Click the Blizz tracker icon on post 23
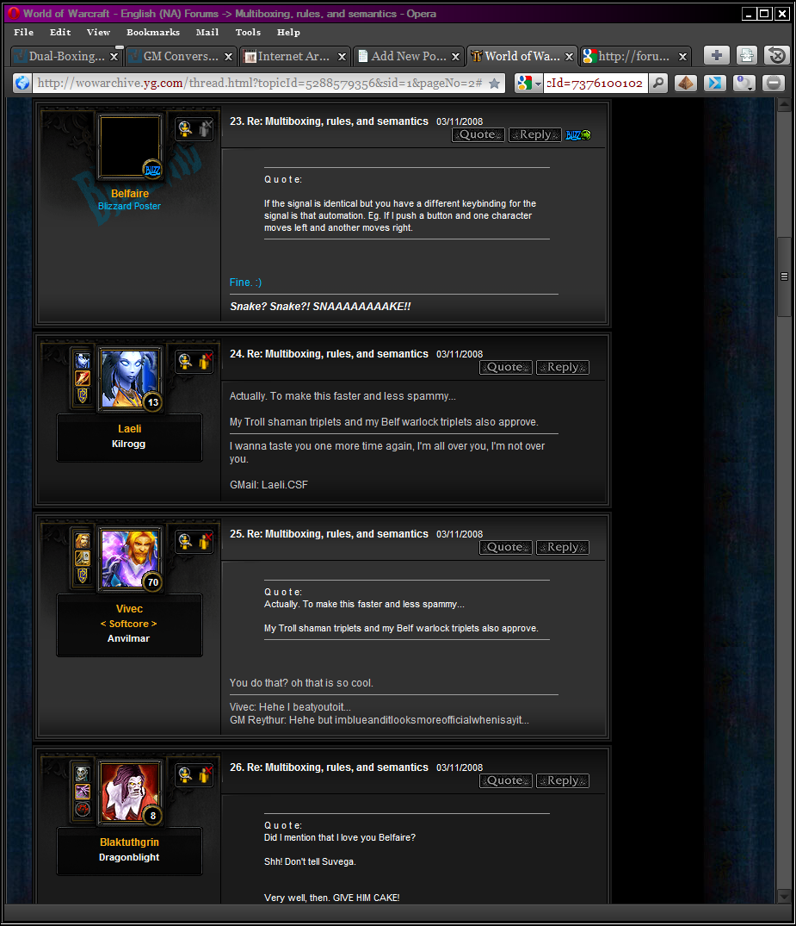Viewport: 796px width, 926px height. [x=577, y=134]
